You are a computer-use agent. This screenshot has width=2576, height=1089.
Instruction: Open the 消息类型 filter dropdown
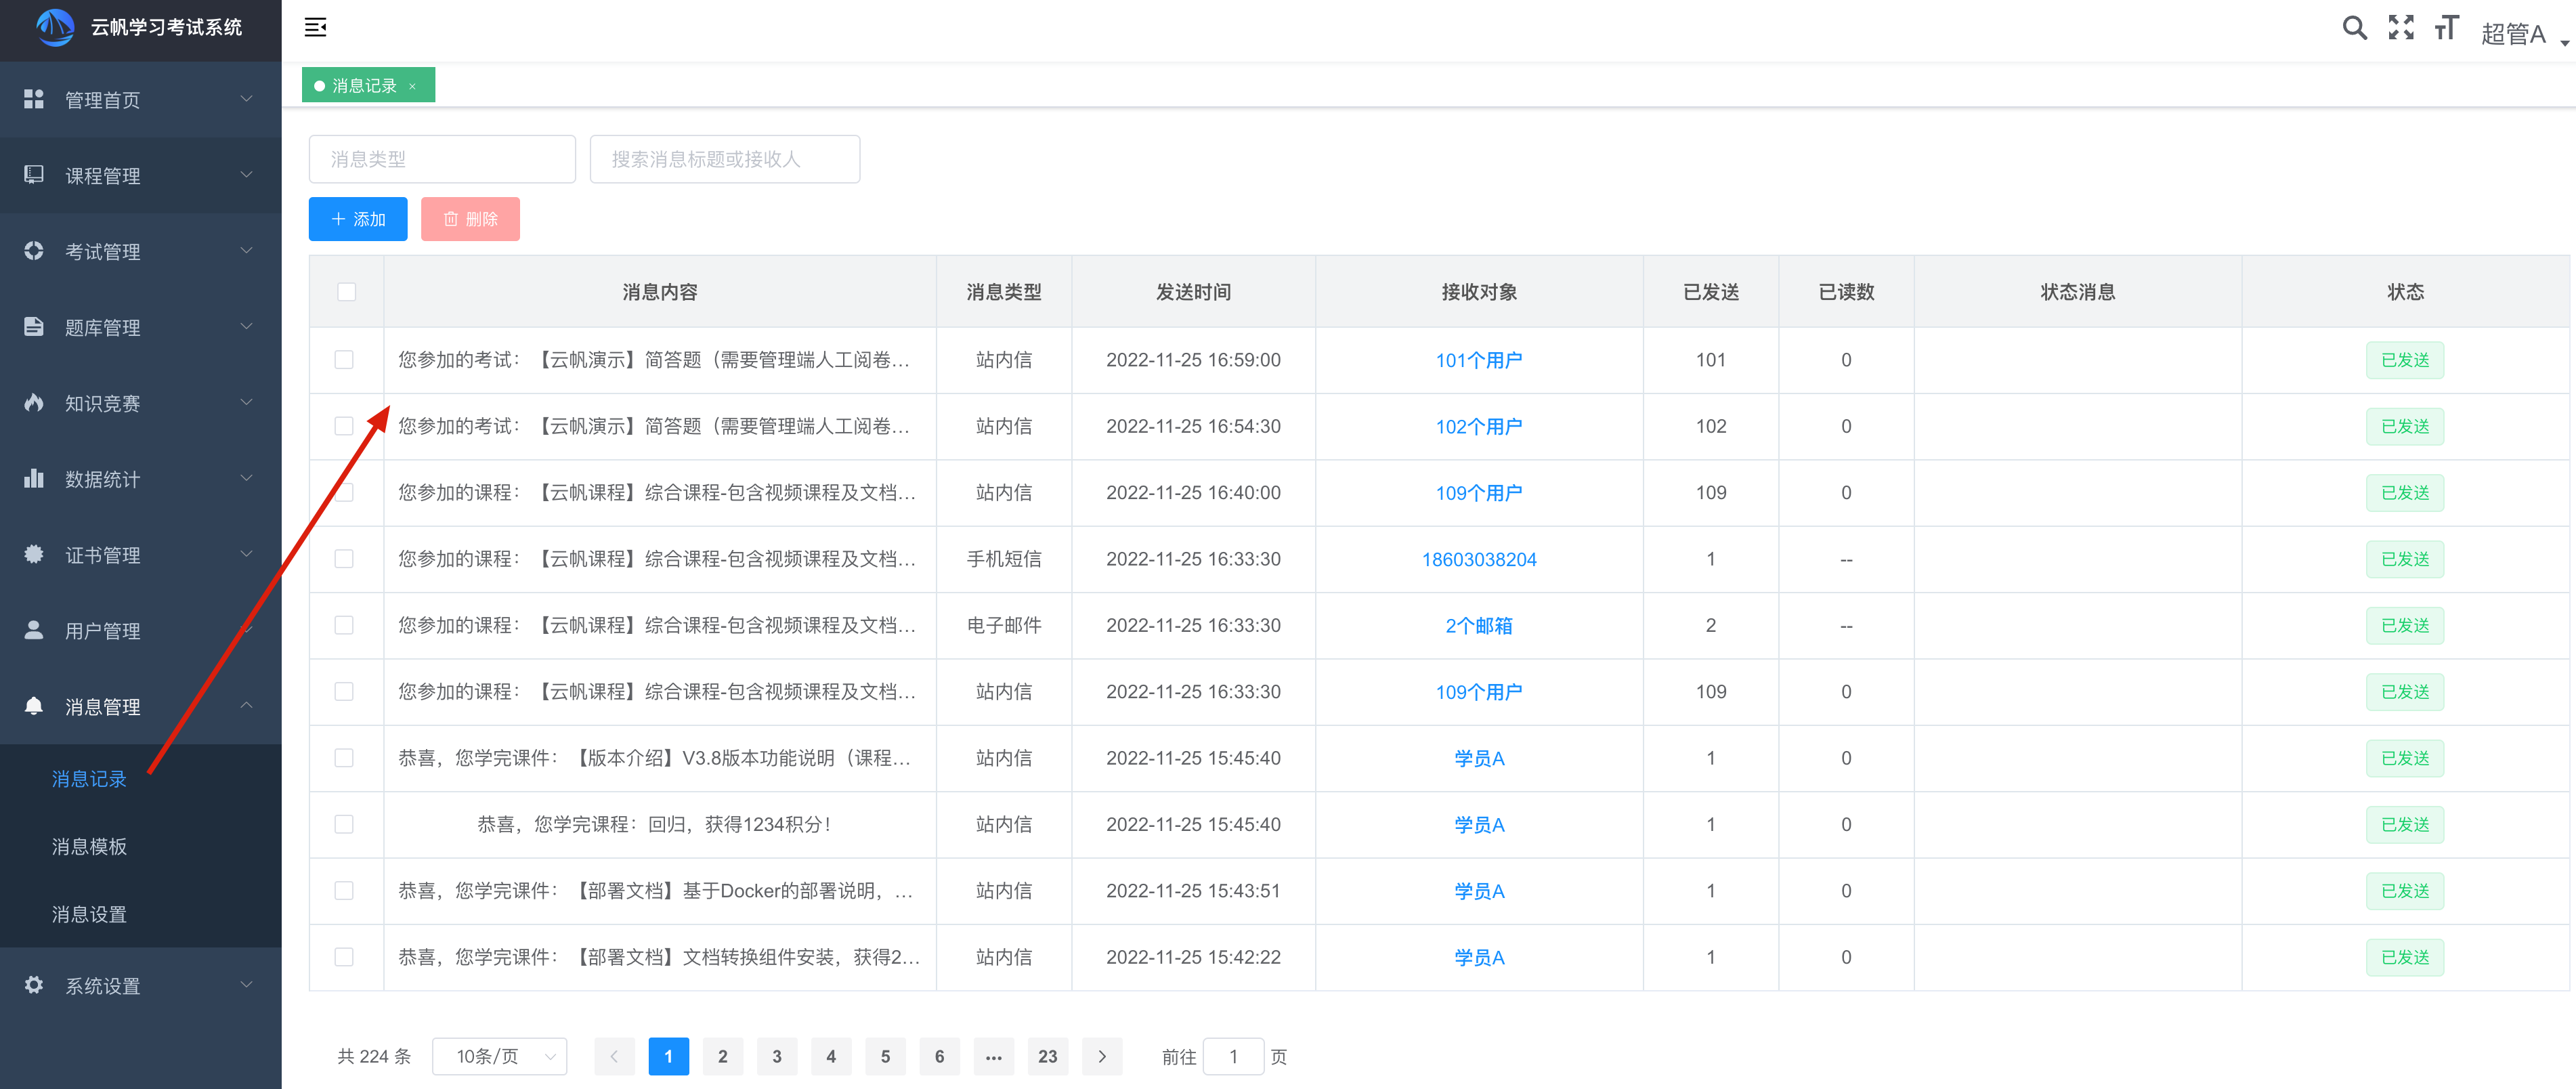pyautogui.click(x=442, y=159)
